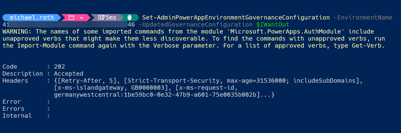Click the michael.roth username prompt segment
The image size is (401, 133).
point(32,18)
